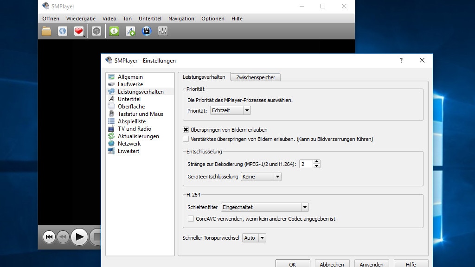Enable 'CoreAVC verwenden' checkbox

191,219
